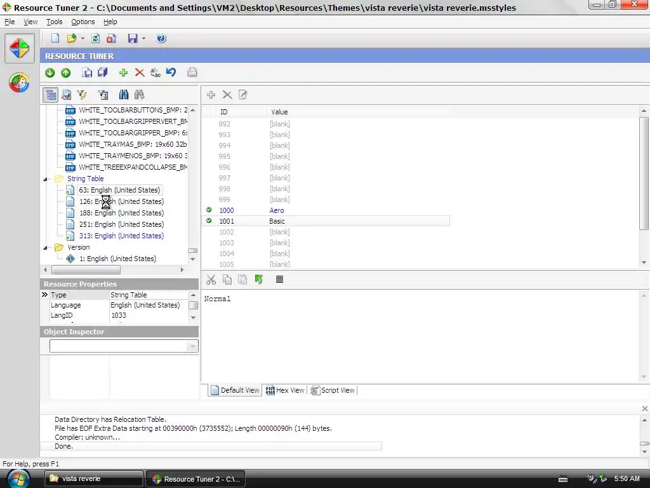Toggle the resource tree view button
The height and width of the screenshot is (488, 650).
point(51,95)
